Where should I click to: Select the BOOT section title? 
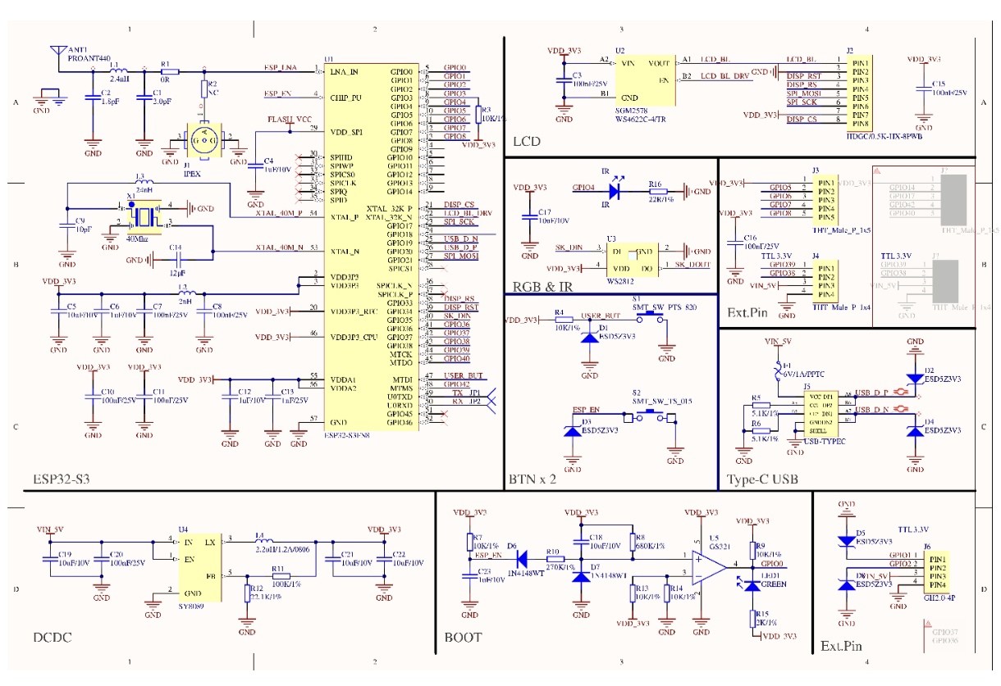click(464, 637)
